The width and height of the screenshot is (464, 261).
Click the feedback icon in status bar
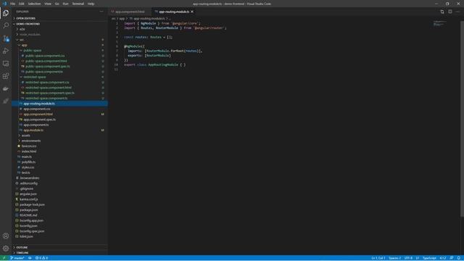451,258
